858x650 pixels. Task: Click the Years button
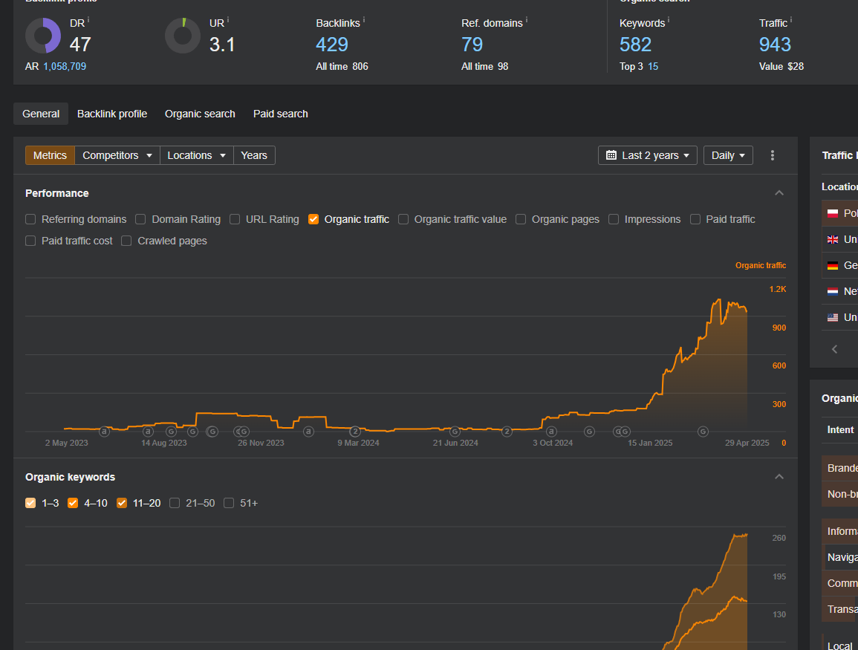(x=254, y=155)
